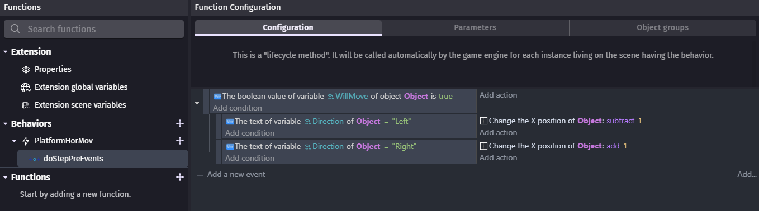Click the WillMove variable icon in the condition
This screenshot has width=759, height=211.
pyautogui.click(x=330, y=97)
